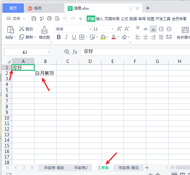The height and width of the screenshot is (175, 190).
Task: Justify text alignment icon
Action: (161, 37)
